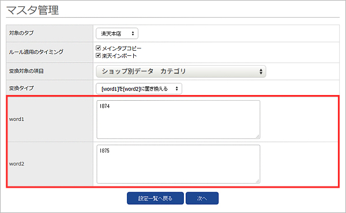
Task: Click the word2 row label
Action: coord(17,164)
